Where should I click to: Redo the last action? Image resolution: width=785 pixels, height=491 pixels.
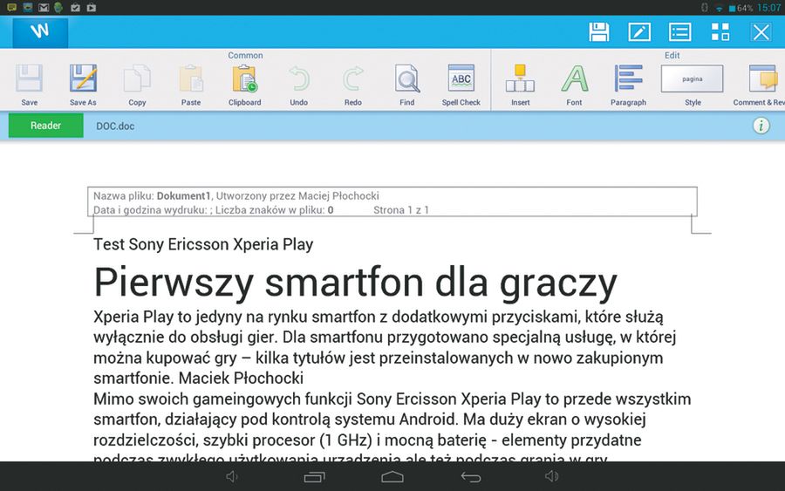[353, 85]
